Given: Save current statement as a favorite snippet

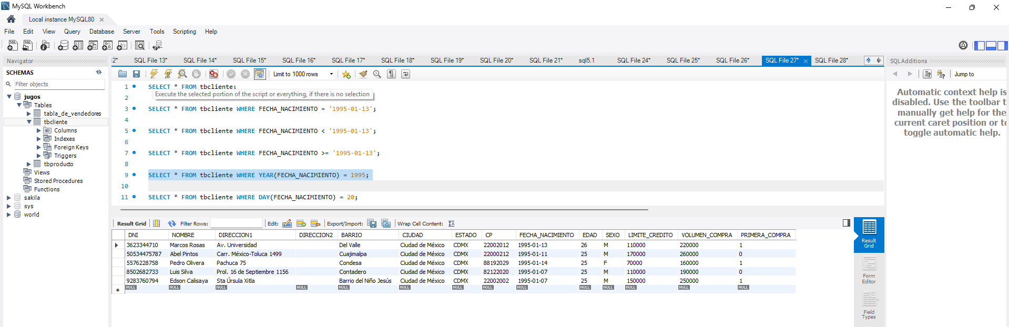Looking at the screenshot, I should coord(346,74).
